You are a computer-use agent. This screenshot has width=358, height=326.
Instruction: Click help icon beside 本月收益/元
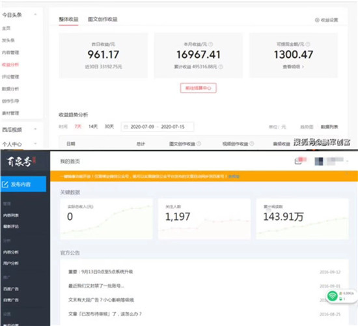[210, 44]
